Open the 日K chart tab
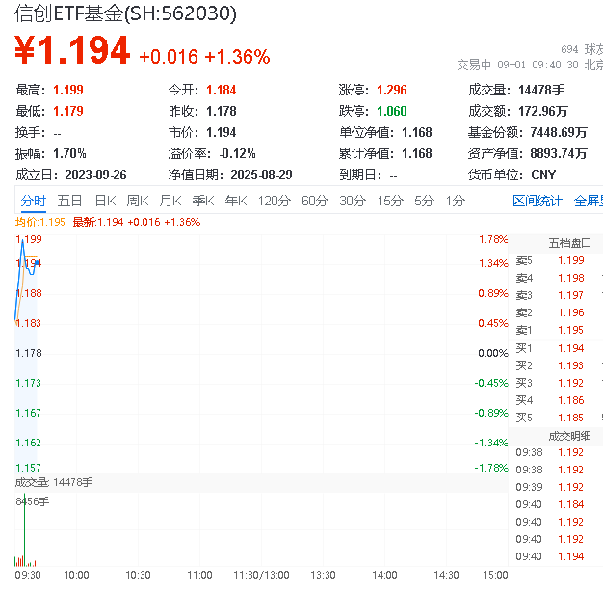The image size is (603, 593). pos(105,201)
